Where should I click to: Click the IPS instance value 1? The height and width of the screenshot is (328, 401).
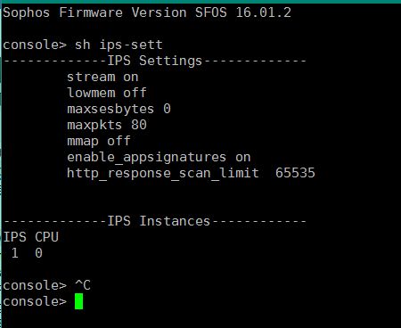15,253
